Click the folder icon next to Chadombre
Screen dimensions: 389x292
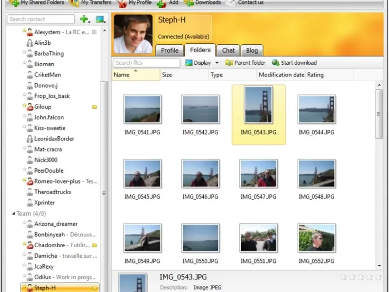click(x=95, y=245)
